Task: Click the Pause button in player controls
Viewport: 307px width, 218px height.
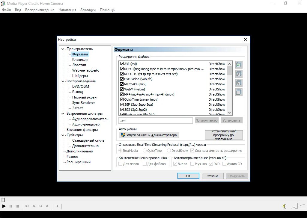Action: pos(11,206)
